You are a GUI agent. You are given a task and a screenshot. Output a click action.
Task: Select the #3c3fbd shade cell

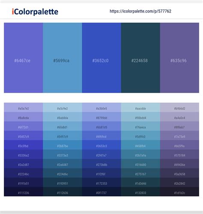tap(24, 145)
